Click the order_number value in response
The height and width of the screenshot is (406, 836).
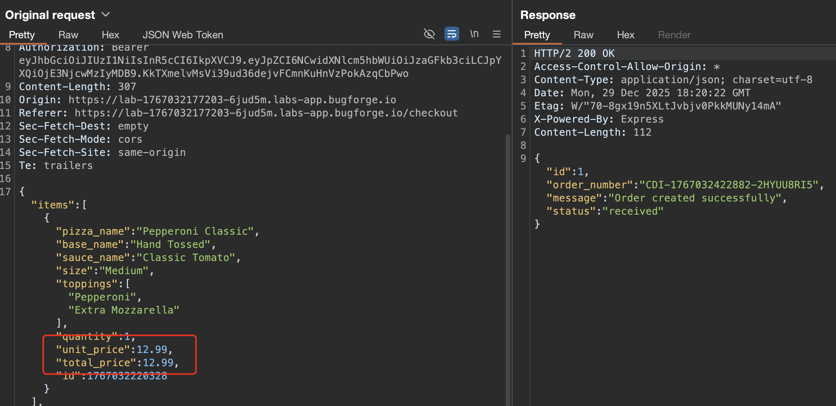pos(729,185)
